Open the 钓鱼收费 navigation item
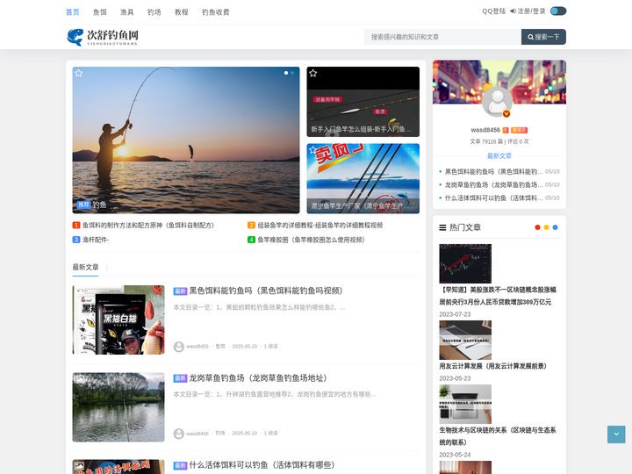The image size is (632, 474). point(216,12)
